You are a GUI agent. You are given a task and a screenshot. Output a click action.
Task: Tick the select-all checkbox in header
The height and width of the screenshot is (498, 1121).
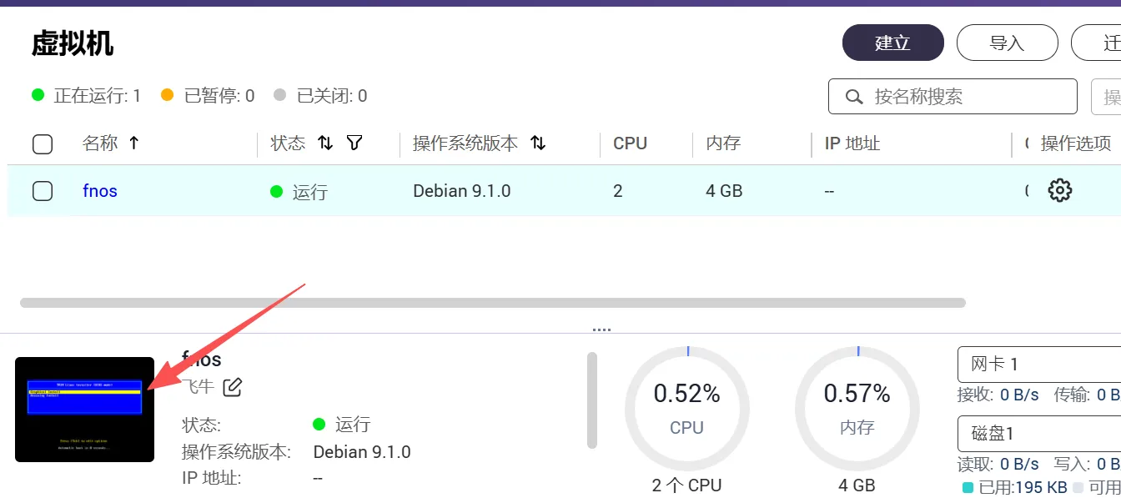(x=43, y=144)
